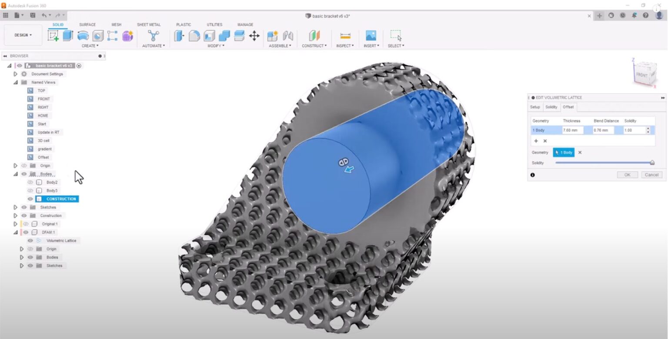Collapse the Named Views folder
Screen dimensions: 668x339
coord(15,82)
